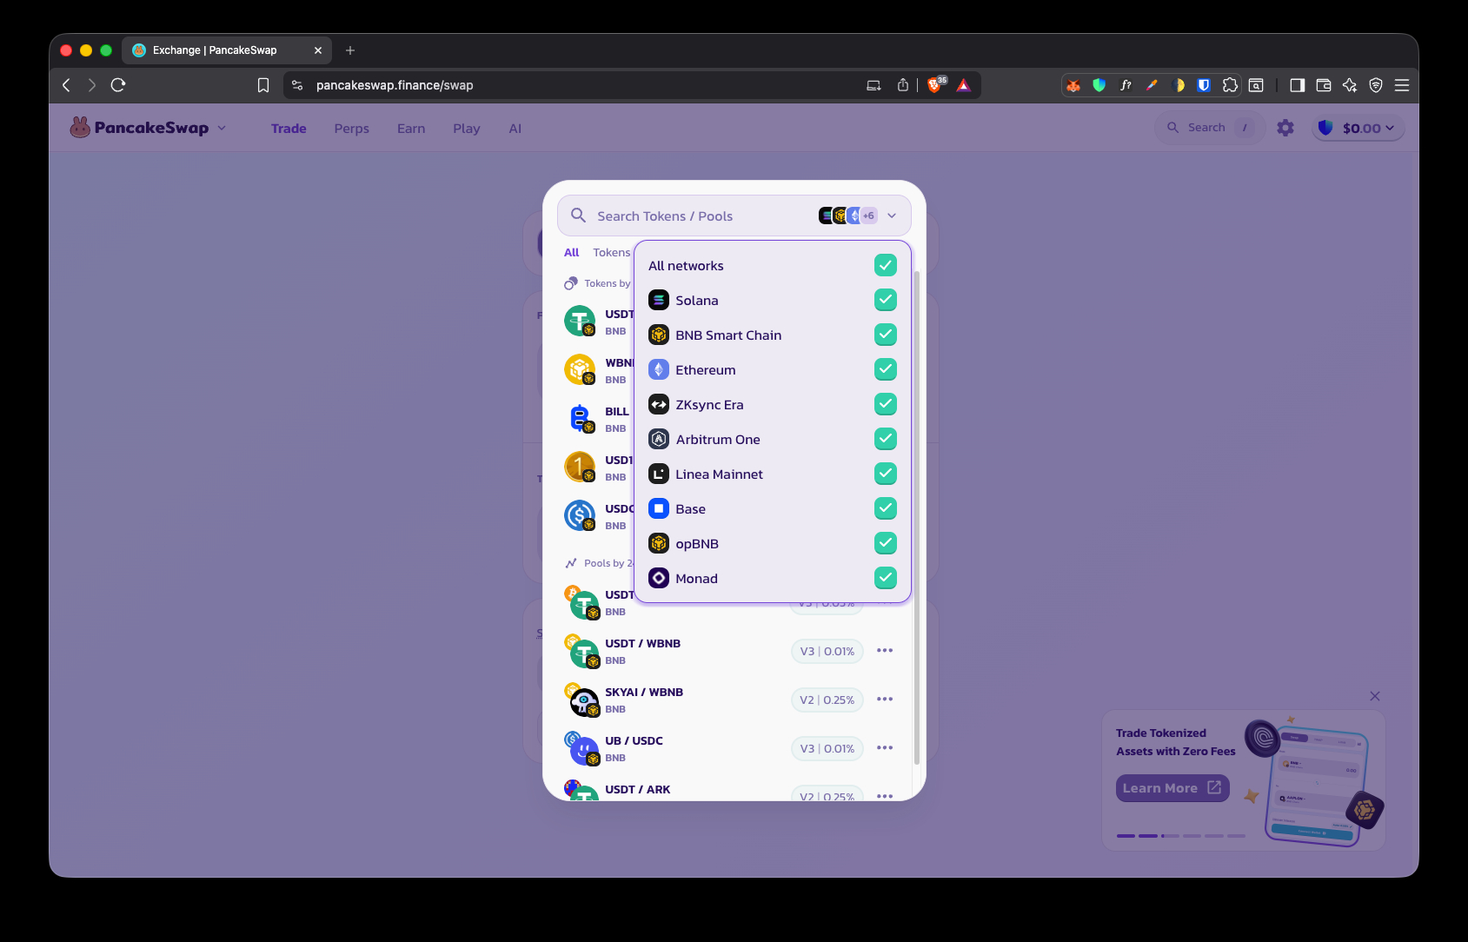
Task: Expand the PancakeSwap logo dropdown chevron
Action: (222, 128)
